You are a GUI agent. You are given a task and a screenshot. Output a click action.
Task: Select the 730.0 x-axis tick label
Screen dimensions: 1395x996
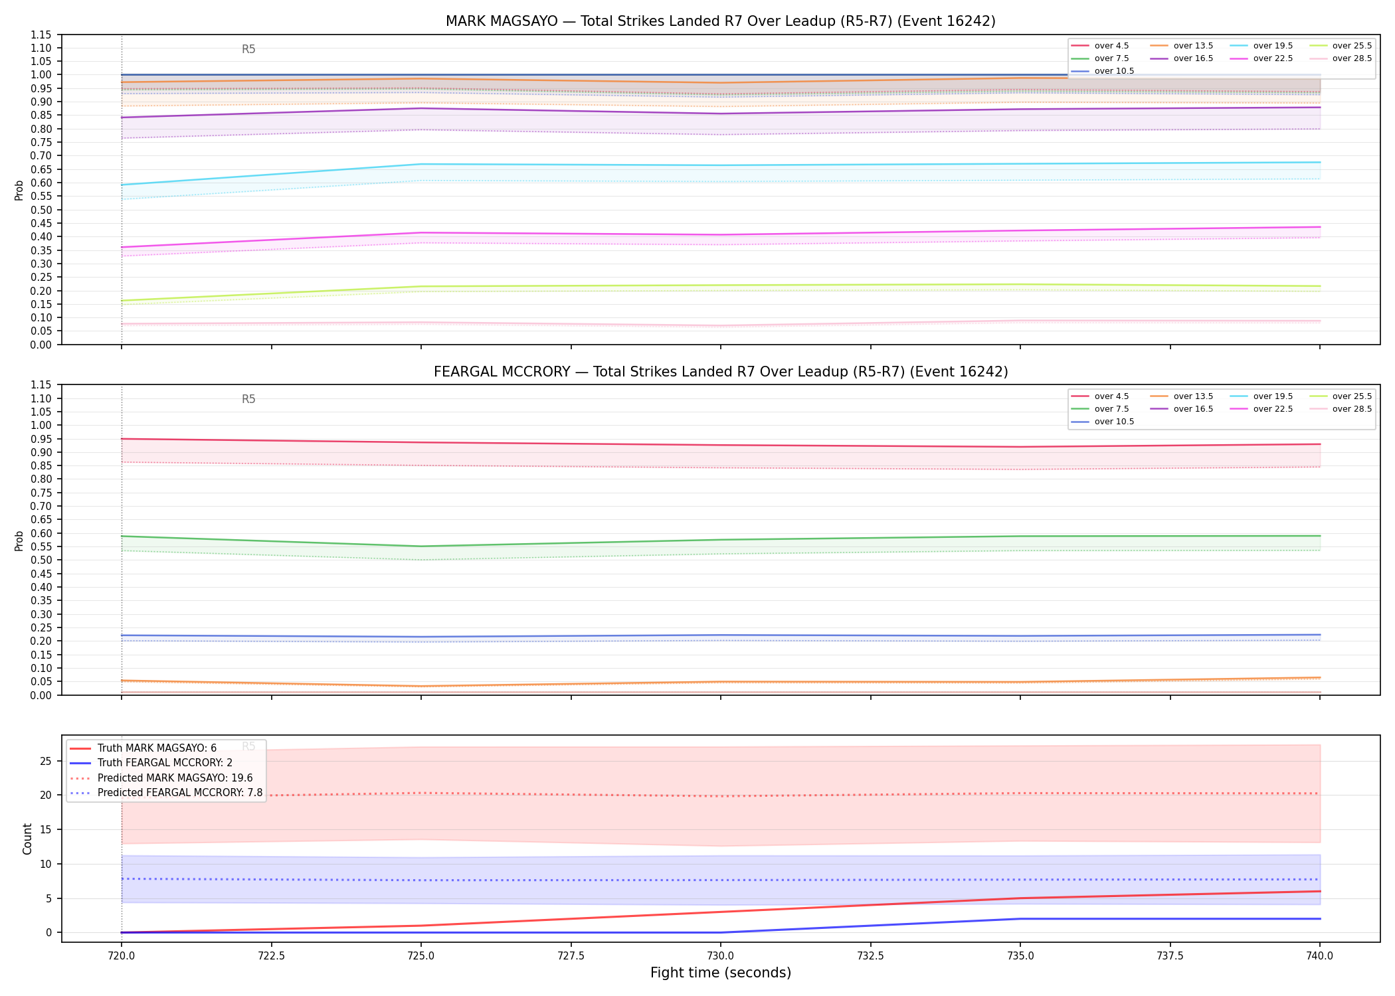pyautogui.click(x=721, y=956)
